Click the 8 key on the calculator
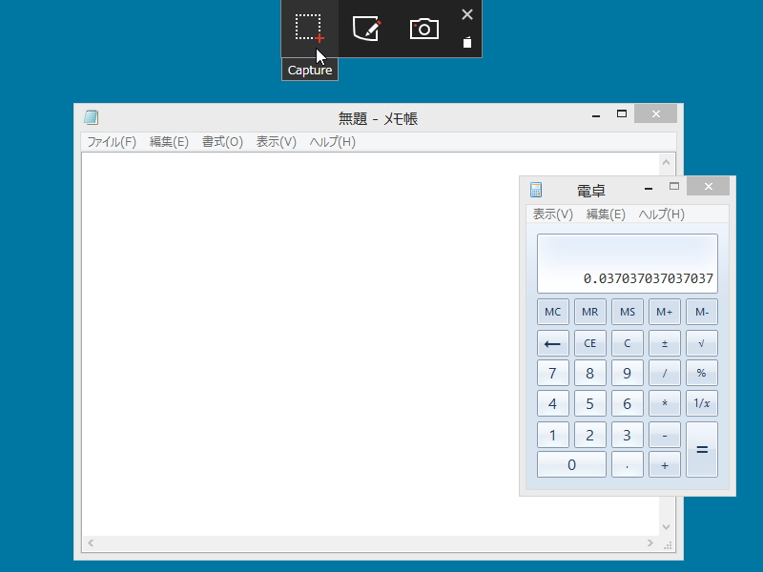The height and width of the screenshot is (572, 763). point(589,373)
